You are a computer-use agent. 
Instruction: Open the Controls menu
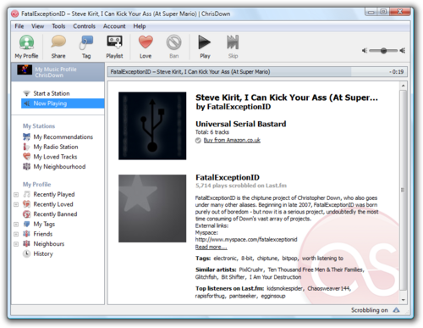pyautogui.click(x=84, y=26)
